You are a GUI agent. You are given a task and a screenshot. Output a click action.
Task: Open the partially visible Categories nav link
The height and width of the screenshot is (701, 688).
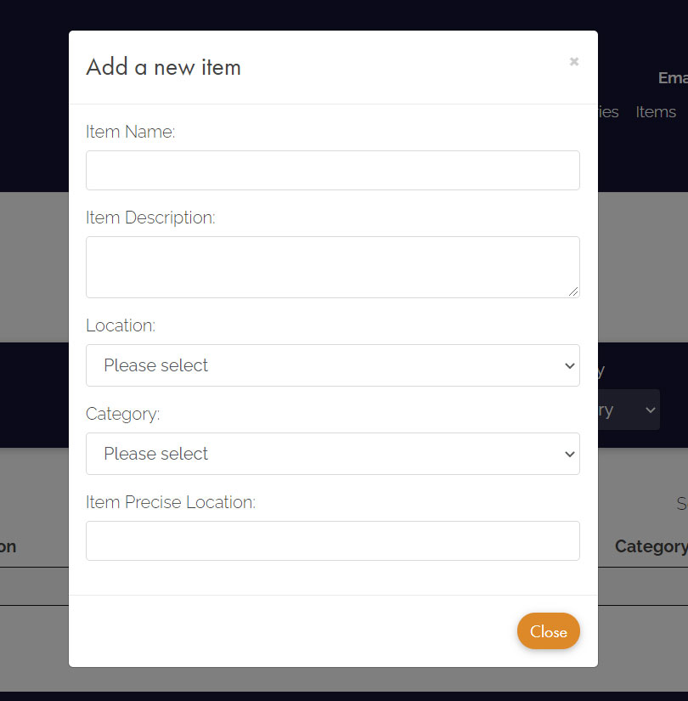point(609,112)
